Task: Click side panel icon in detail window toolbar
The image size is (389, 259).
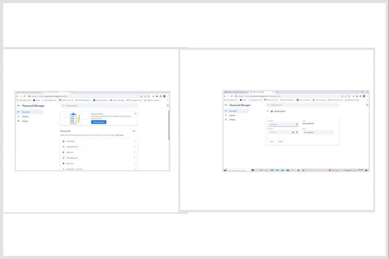Action: (361, 96)
